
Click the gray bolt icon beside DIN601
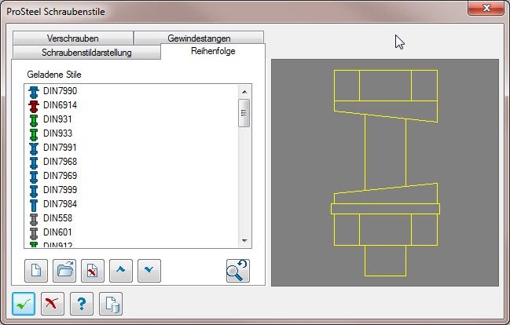[x=34, y=233]
